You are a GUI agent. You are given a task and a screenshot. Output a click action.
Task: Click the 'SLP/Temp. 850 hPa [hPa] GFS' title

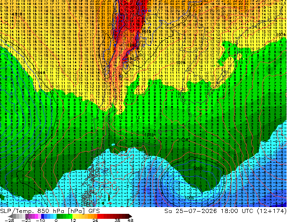[x=50, y=211]
